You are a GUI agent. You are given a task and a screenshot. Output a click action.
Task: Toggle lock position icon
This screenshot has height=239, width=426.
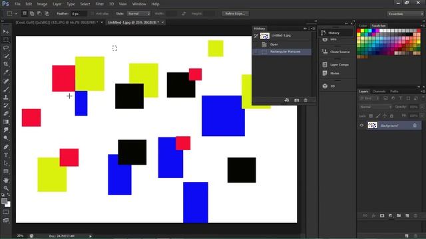click(385, 116)
